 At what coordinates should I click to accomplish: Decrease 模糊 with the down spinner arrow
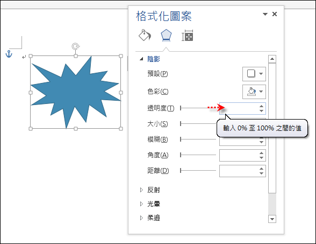(261, 142)
